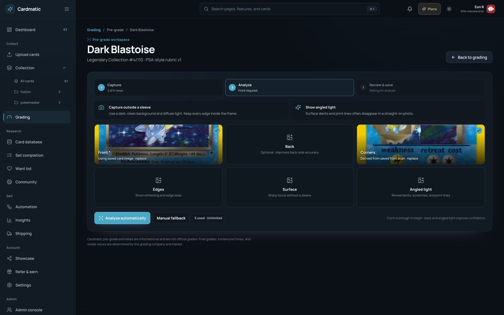504x315 pixels.
Task: Click the Manual fallback button
Action: (x=171, y=218)
